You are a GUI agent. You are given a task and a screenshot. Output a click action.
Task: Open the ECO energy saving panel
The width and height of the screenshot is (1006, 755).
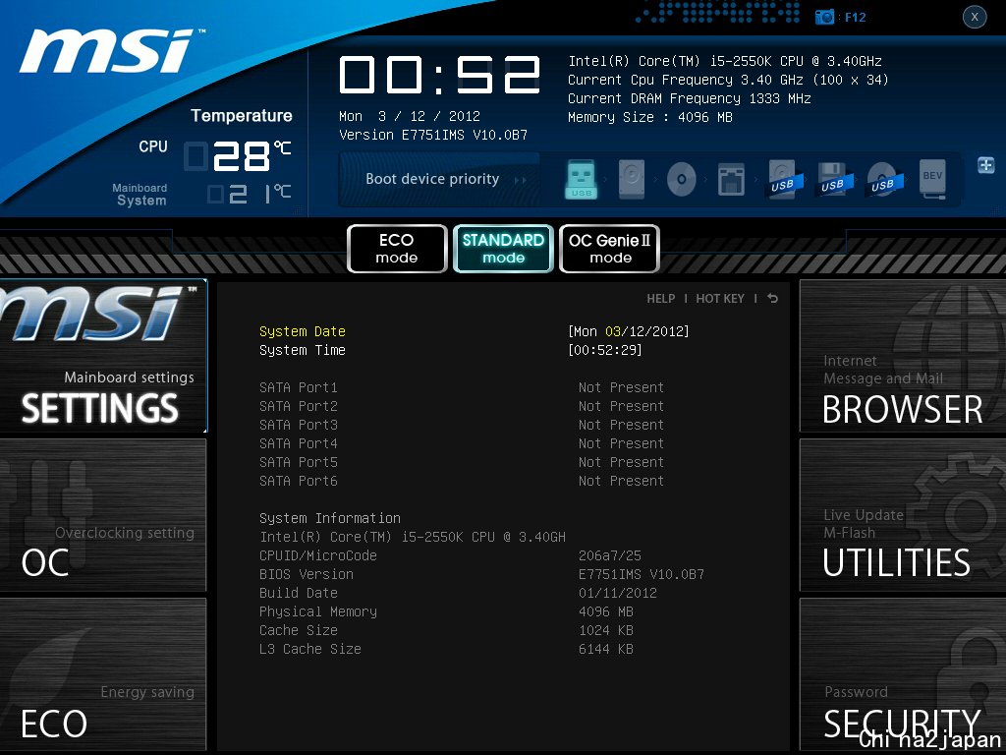click(103, 674)
